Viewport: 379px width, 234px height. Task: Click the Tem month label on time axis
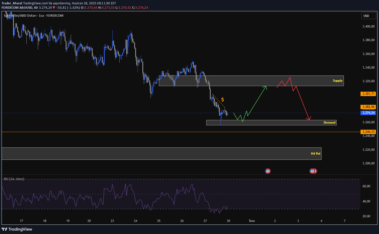252,221
